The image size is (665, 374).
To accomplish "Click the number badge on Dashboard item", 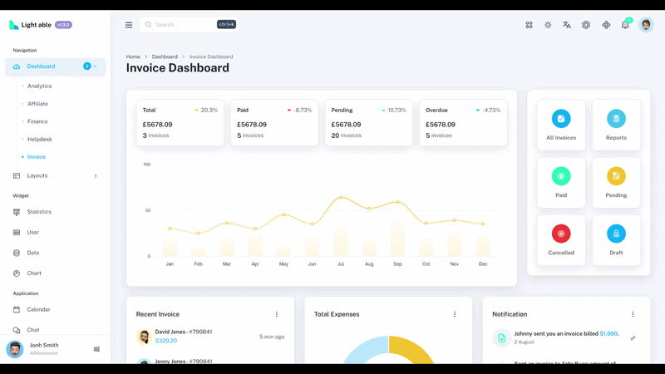I will click(87, 66).
